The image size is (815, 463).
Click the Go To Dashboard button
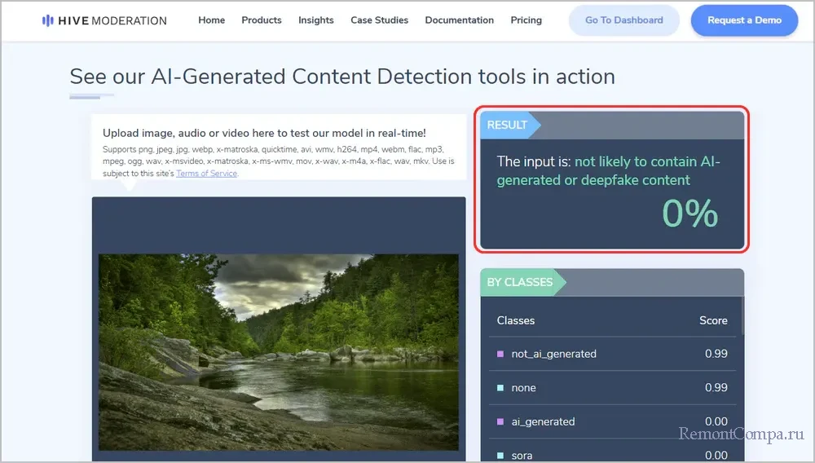[623, 20]
